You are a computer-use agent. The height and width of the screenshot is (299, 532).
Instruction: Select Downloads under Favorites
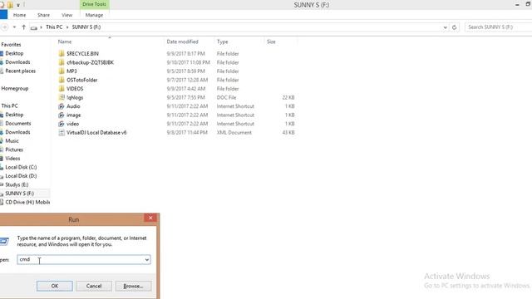[17, 62]
